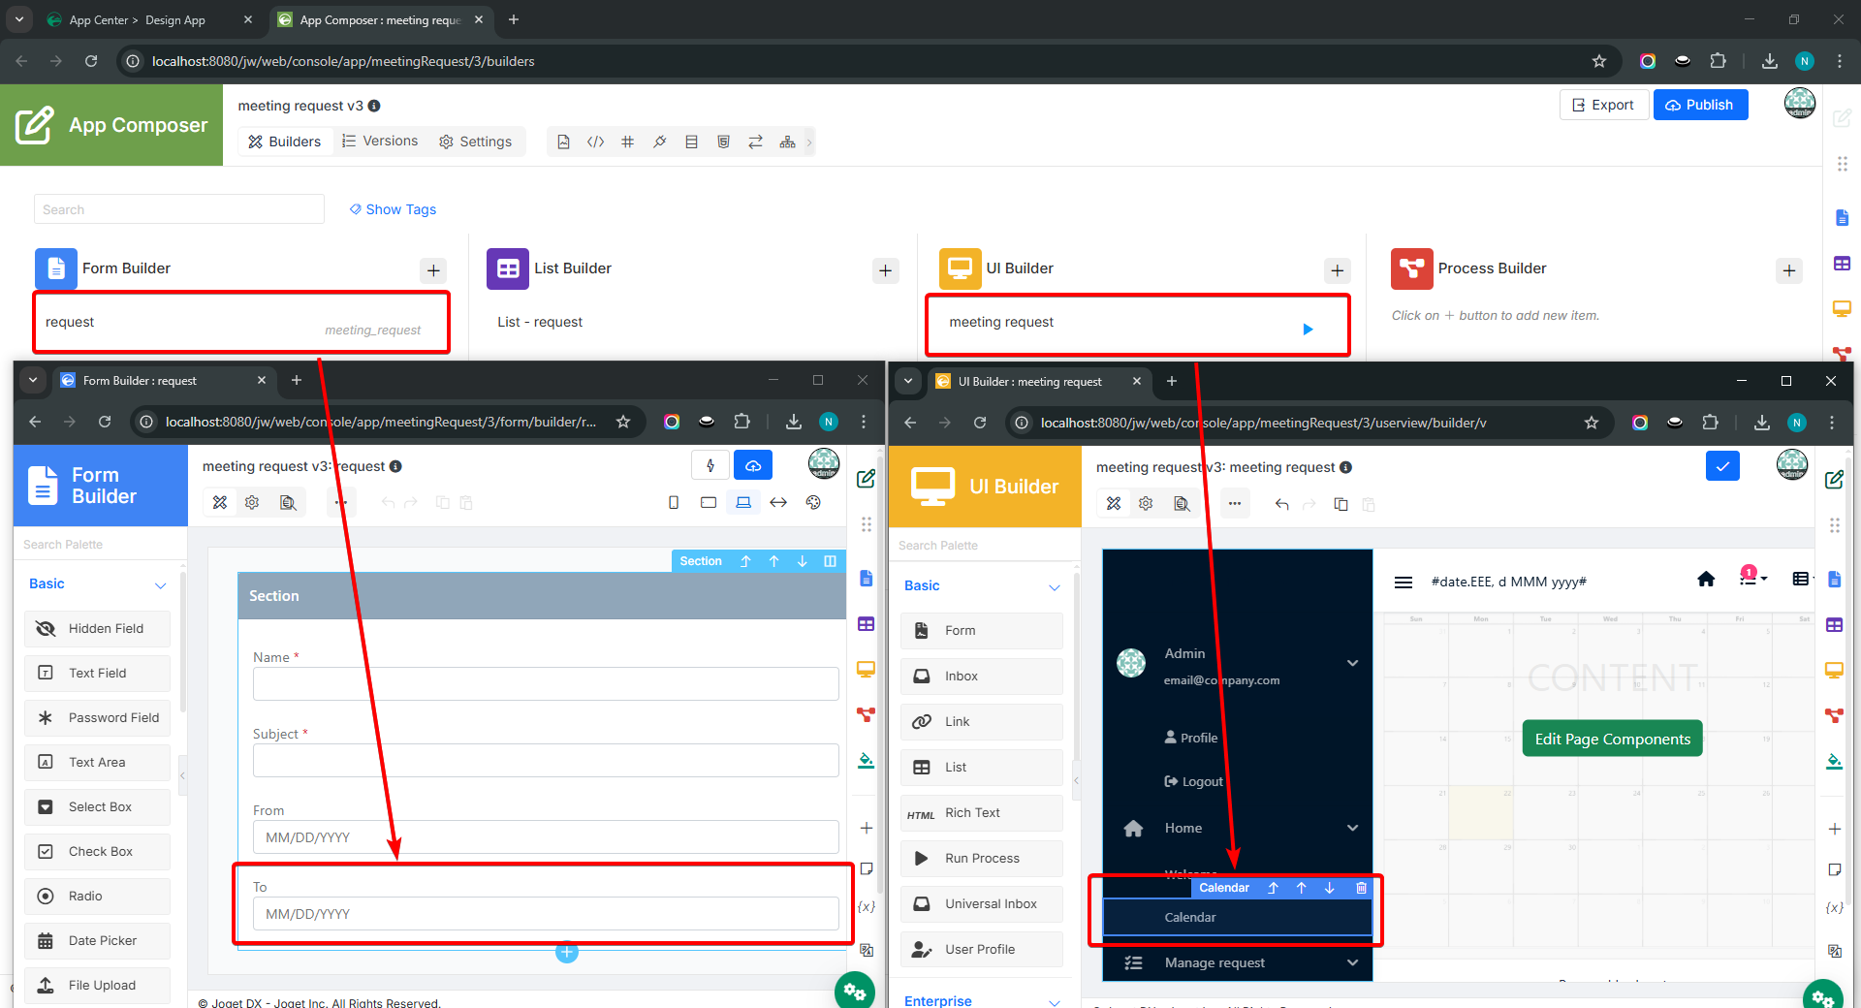This screenshot has width=1861, height=1008.
Task: Switch to the Versions tab
Action: (x=380, y=142)
